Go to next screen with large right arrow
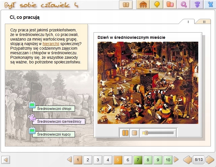 pyautogui.click(x=210, y=160)
